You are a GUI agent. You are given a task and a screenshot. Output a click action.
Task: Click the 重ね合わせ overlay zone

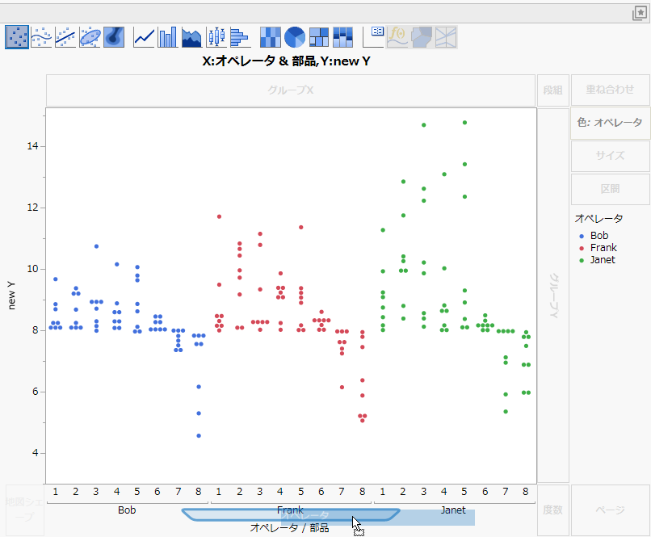pos(610,90)
